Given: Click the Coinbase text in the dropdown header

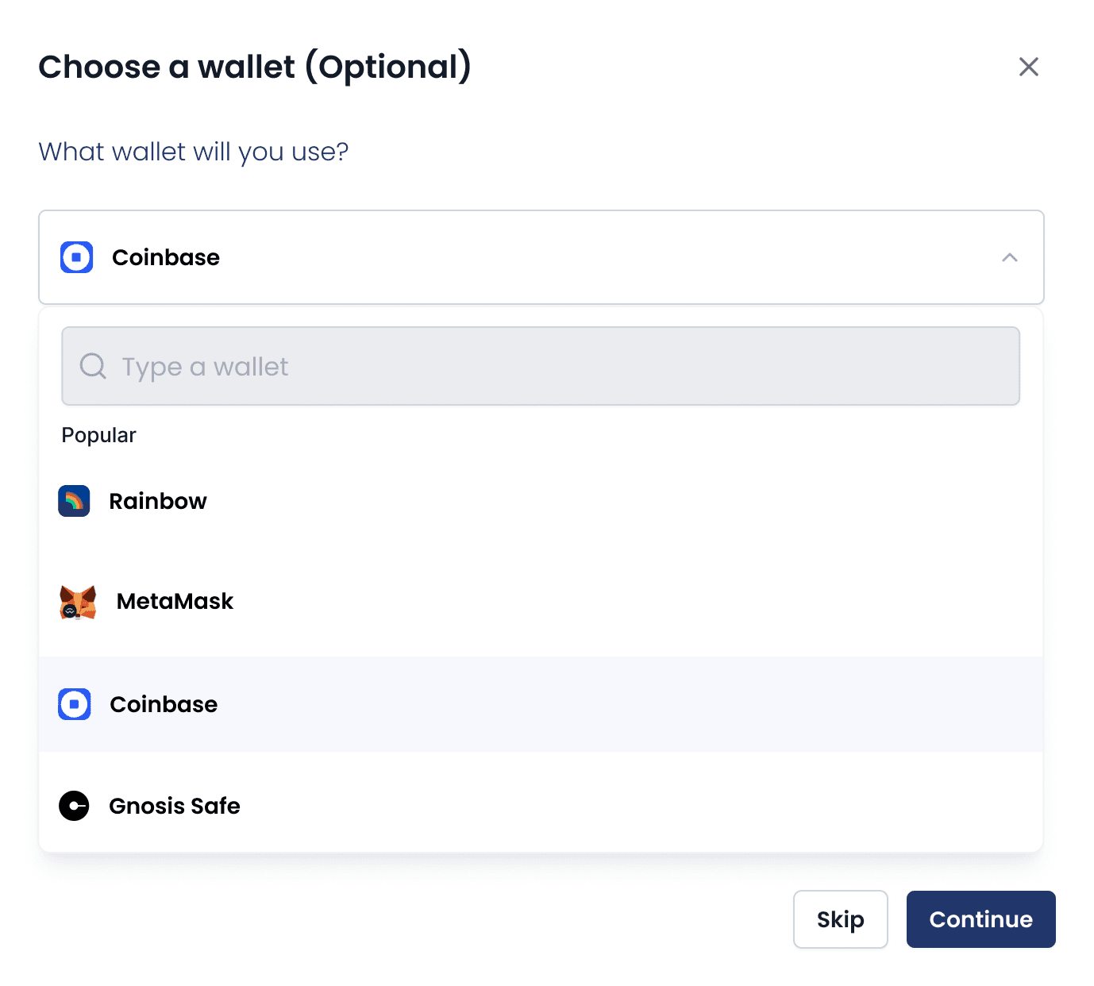Looking at the screenshot, I should click(x=165, y=257).
